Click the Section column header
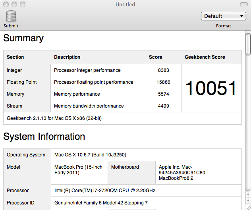Screen dimensions: 251x210 pyautogui.click(x=15, y=57)
